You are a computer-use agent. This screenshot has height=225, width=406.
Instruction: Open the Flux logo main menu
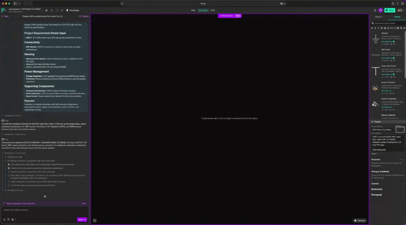coord(3,10)
